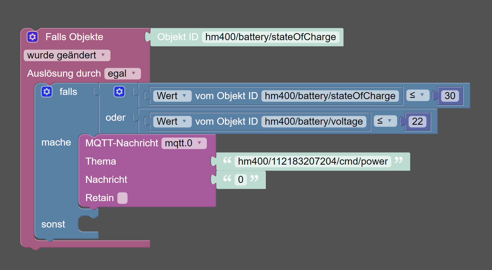Image resolution: width=492 pixels, height=270 pixels.
Task: Click the 'oder' operator label
Action: click(115, 118)
